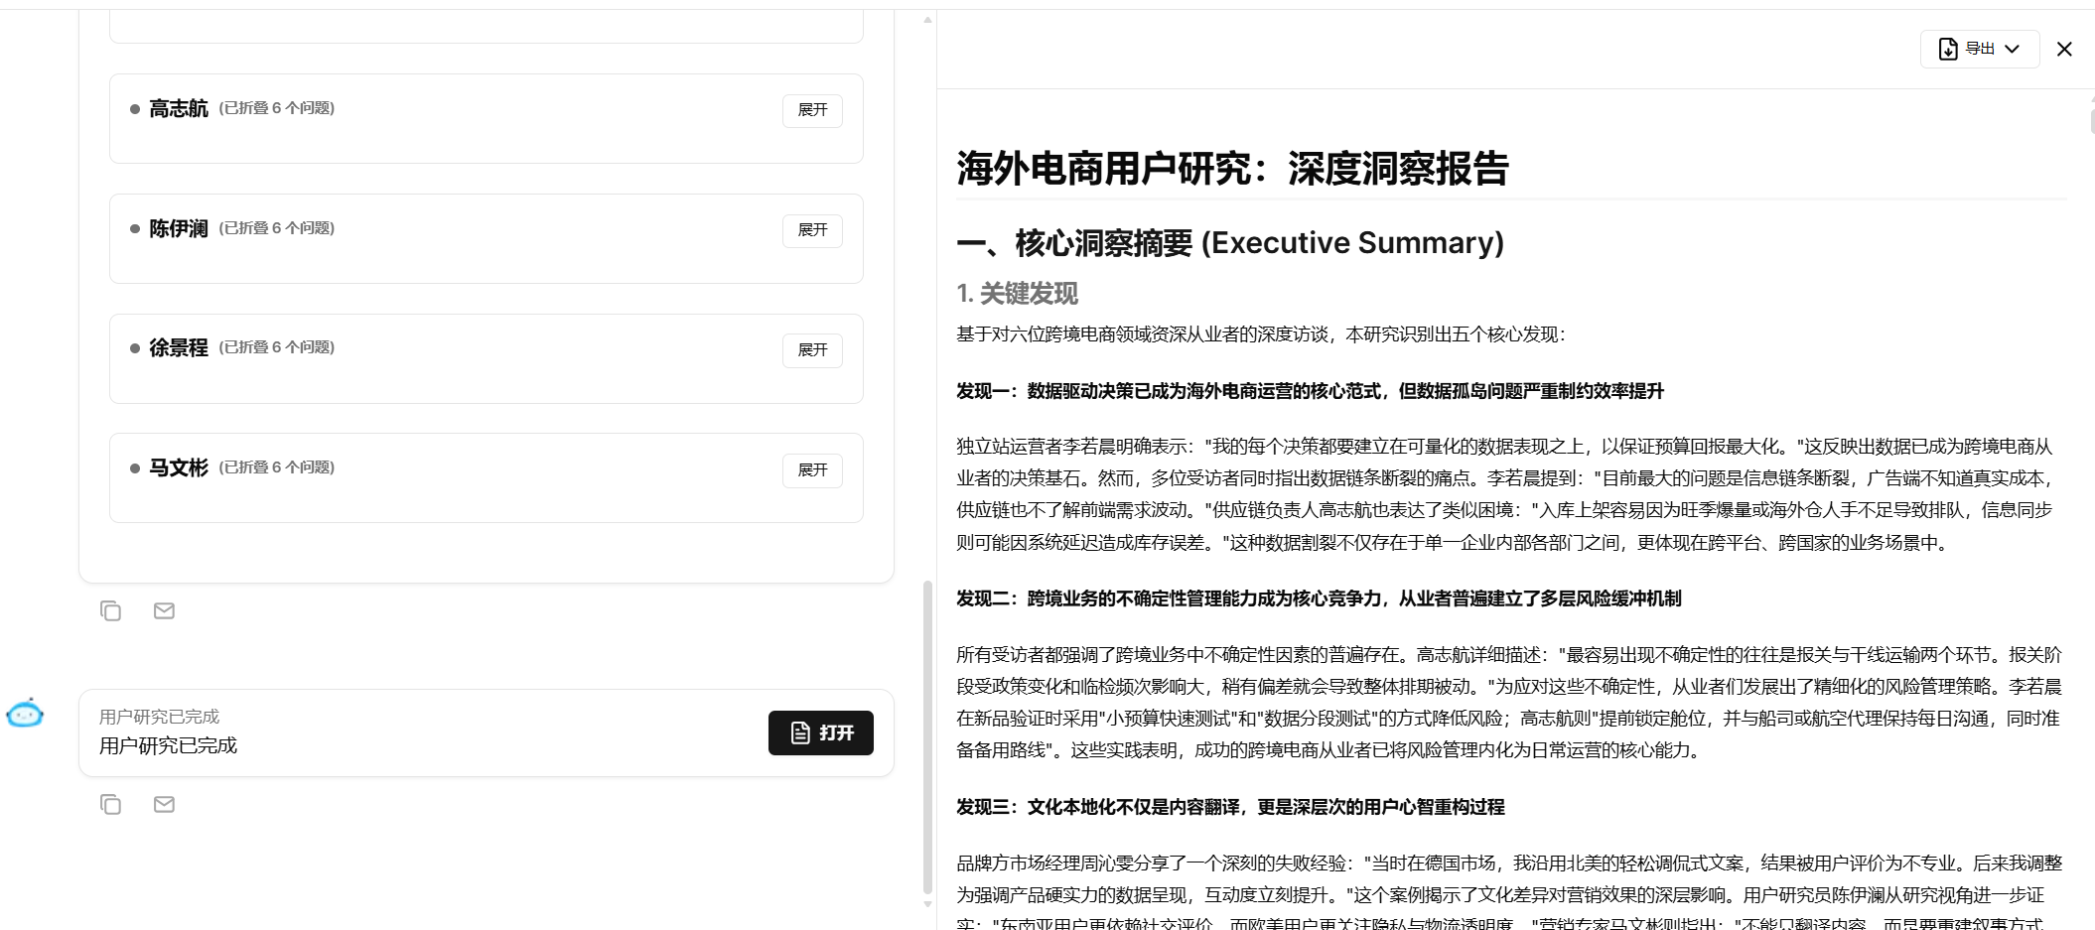The image size is (2095, 930).
Task: Click the scroll-down arrow of chat panel
Action: click(927, 904)
